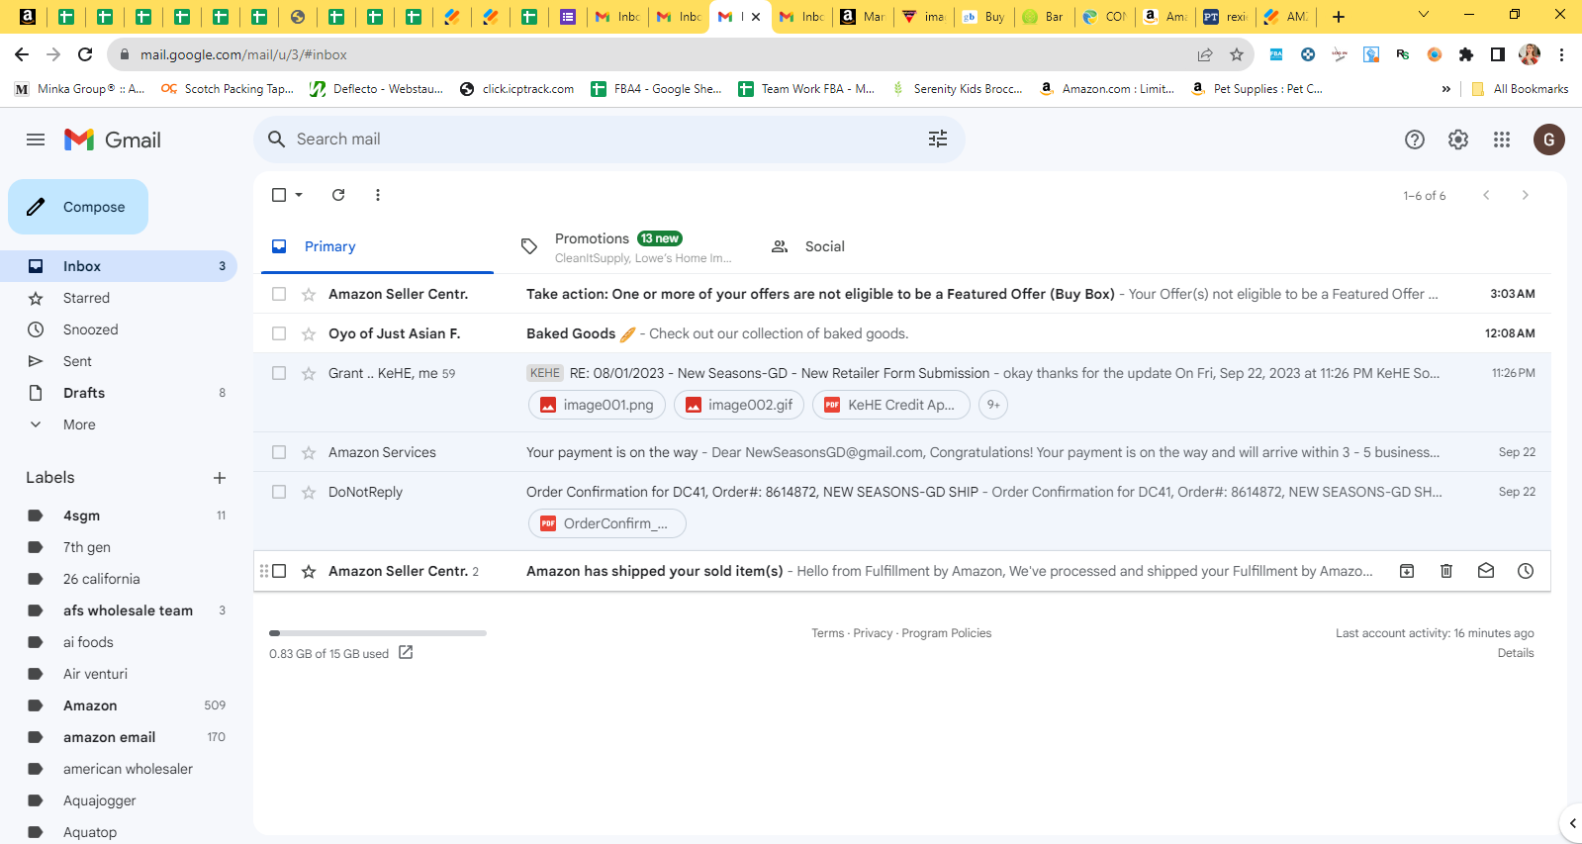Open Chrome three-dot menu
1582x844 pixels.
(1561, 54)
